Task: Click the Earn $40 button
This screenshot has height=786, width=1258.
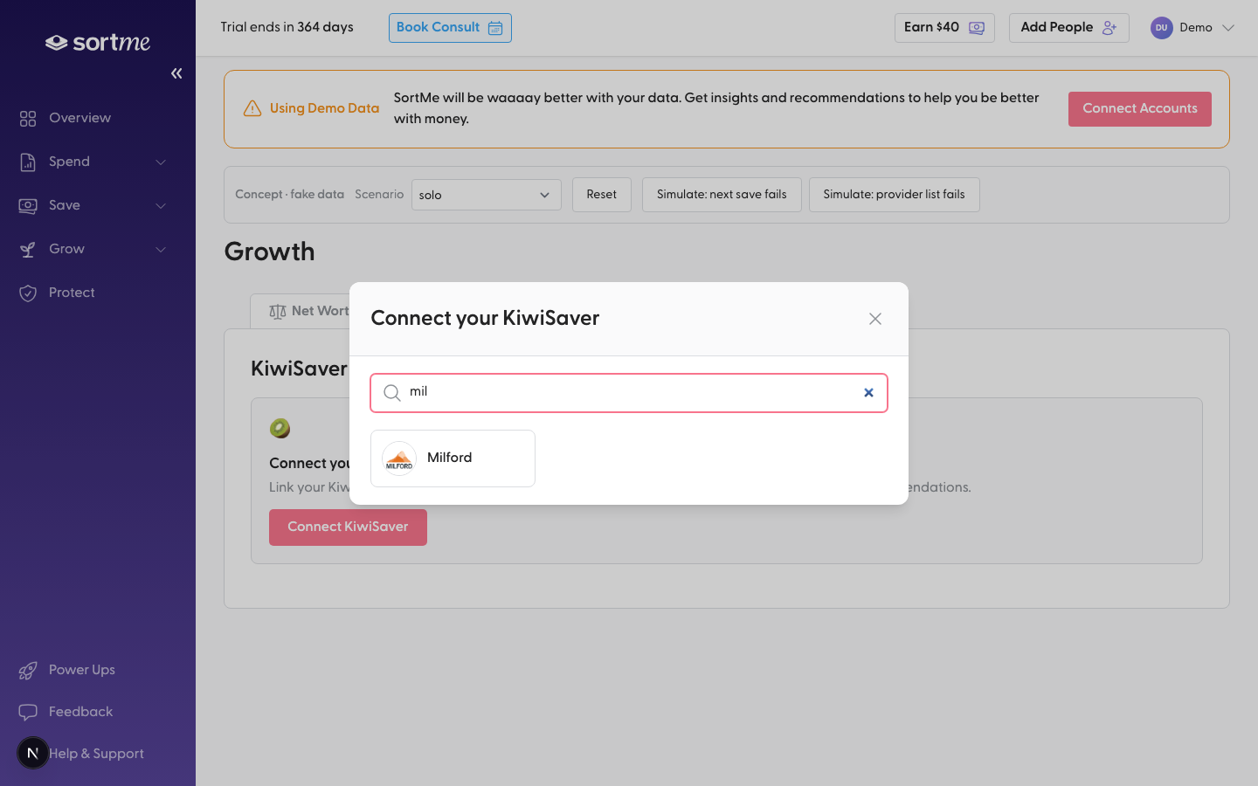Action: pyautogui.click(x=944, y=28)
